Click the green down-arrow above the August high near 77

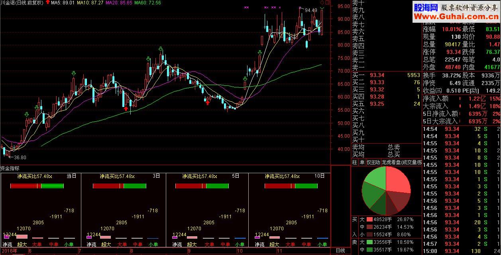pyautogui.click(x=161, y=49)
